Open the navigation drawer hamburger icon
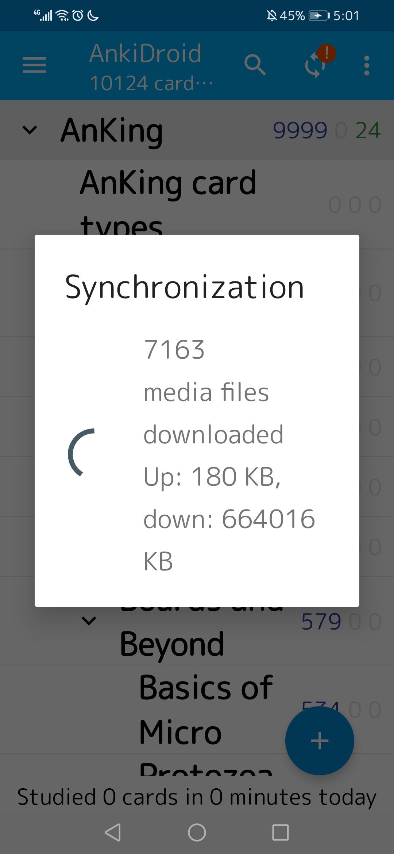The height and width of the screenshot is (854, 394). 34,66
